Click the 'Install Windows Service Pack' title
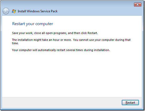The image size is (145, 111). pyautogui.click(x=37, y=11)
